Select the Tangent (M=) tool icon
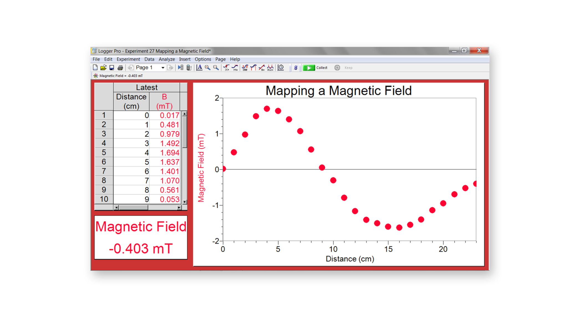This screenshot has width=568, height=319. coord(235,68)
